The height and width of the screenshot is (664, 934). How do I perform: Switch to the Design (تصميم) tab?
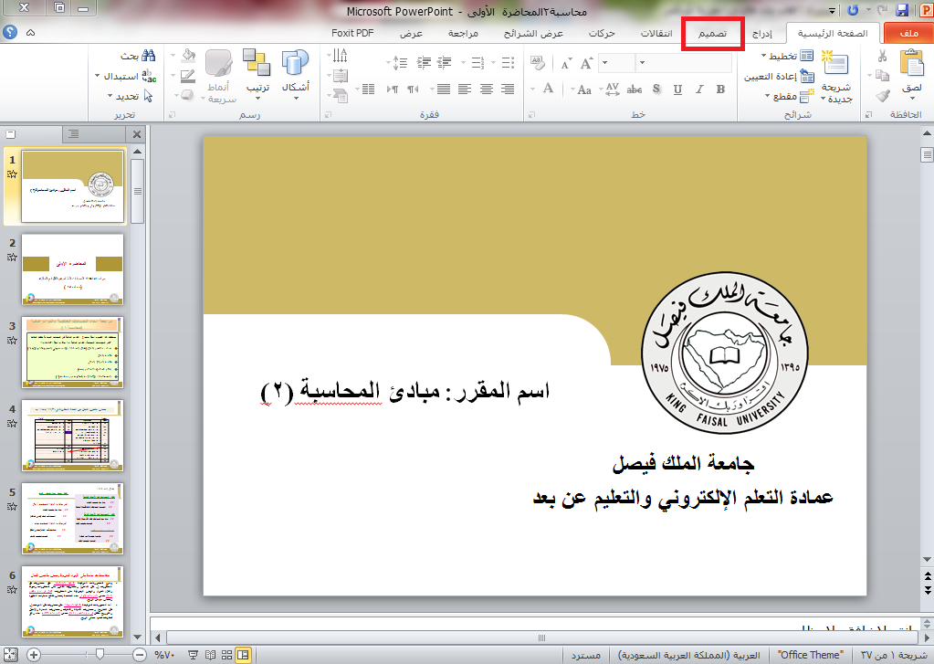coord(712,34)
